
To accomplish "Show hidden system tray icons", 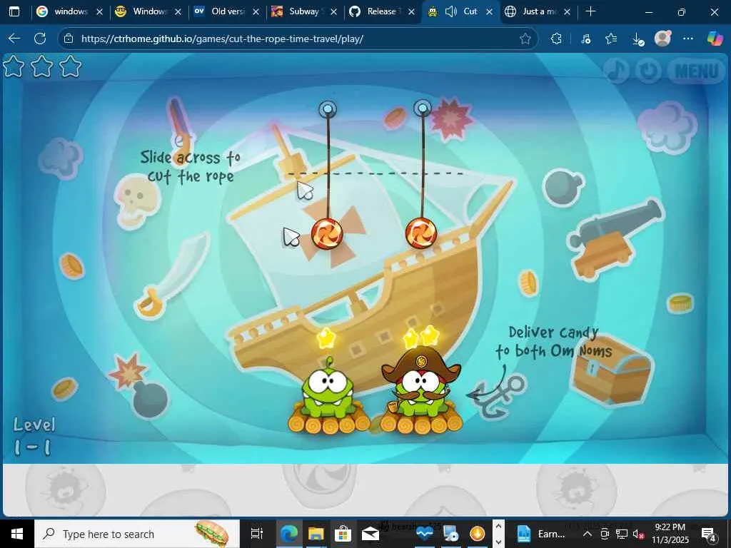I will [588, 534].
